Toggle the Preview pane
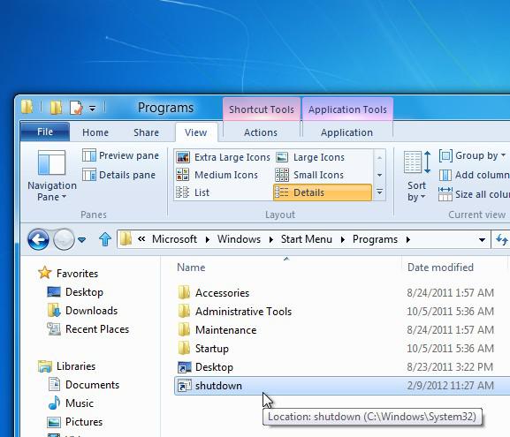 (x=121, y=155)
